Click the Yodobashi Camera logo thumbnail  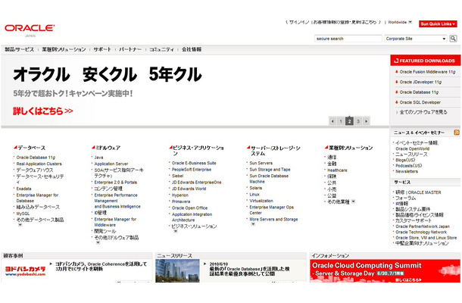25,271
